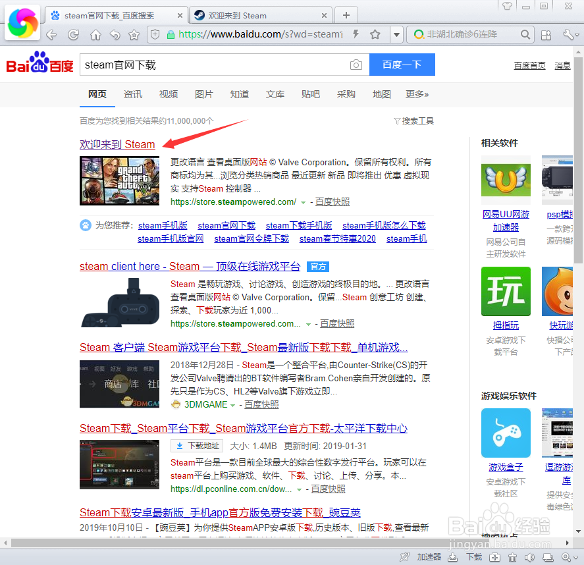Screen dimensions: 584x565
Task: Click the 360 browser logo
Action: pos(22,23)
